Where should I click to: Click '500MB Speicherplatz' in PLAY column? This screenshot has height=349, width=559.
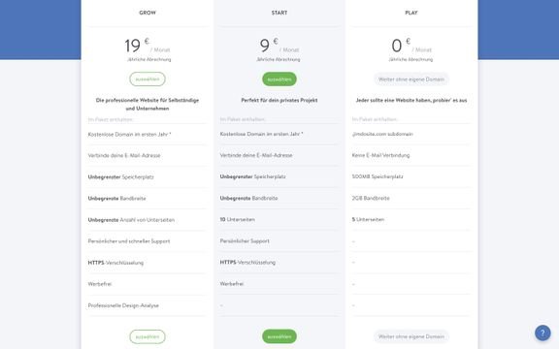pyautogui.click(x=378, y=176)
